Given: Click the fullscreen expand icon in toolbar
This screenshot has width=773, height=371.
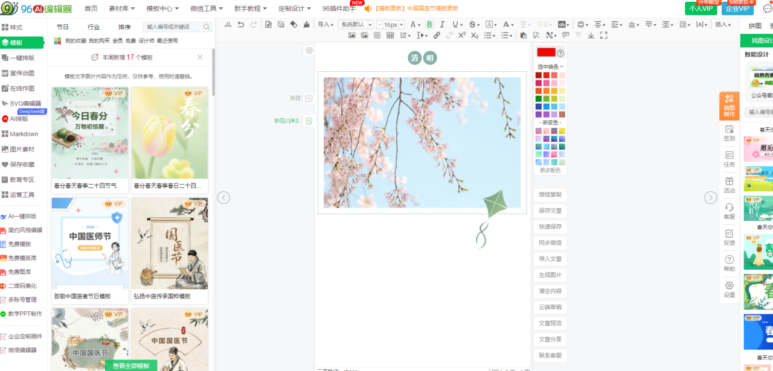Looking at the screenshot, I should (x=603, y=36).
